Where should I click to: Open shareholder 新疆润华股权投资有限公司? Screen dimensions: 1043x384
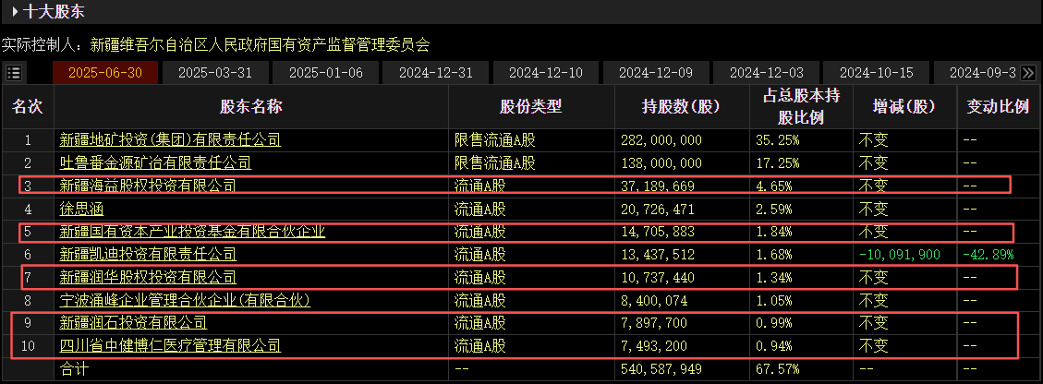click(x=148, y=277)
